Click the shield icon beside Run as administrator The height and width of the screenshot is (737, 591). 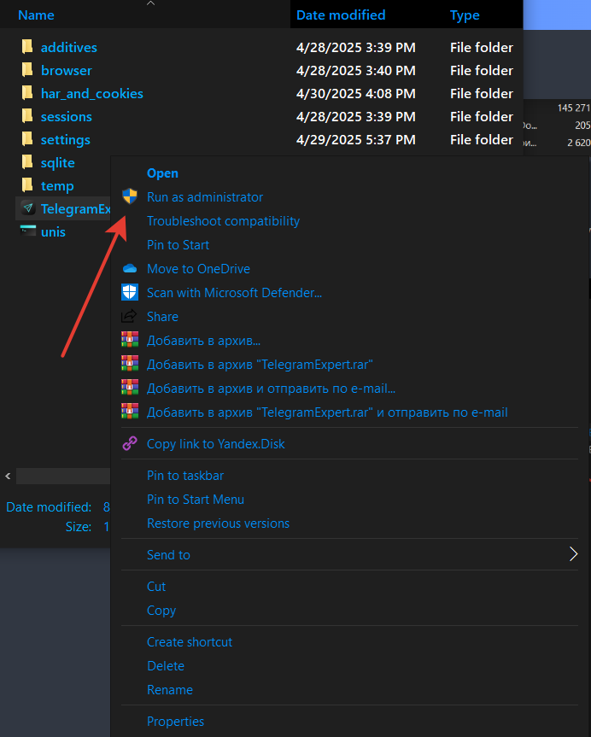point(130,197)
